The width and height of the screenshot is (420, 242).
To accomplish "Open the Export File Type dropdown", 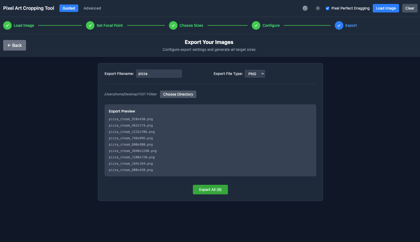I will [x=255, y=74].
